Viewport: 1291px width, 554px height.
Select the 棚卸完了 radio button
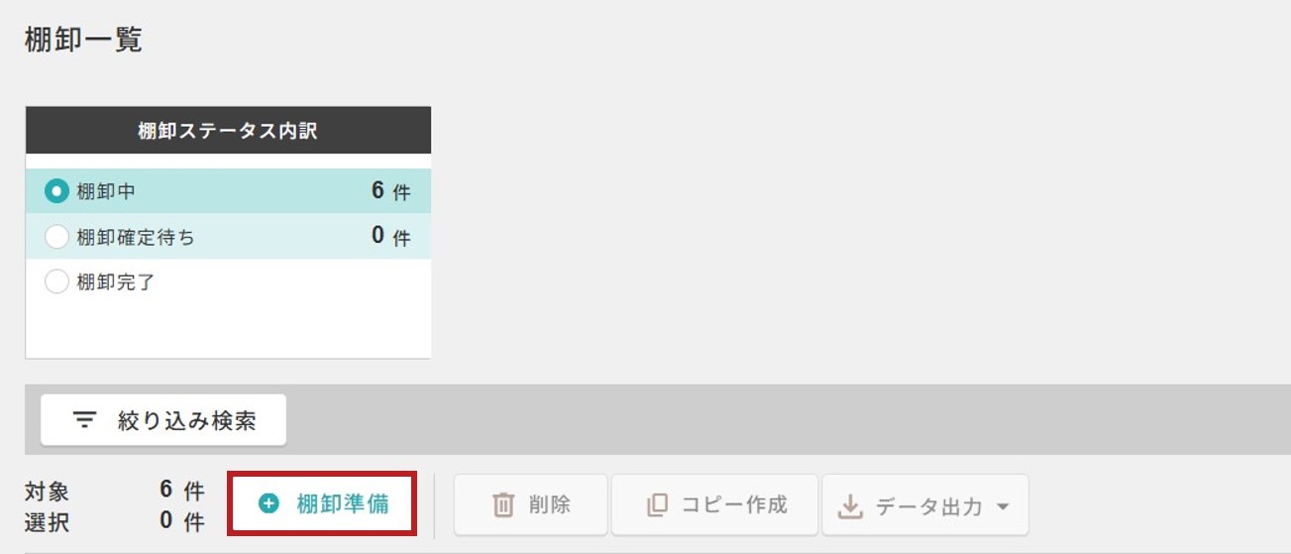pyautogui.click(x=57, y=282)
